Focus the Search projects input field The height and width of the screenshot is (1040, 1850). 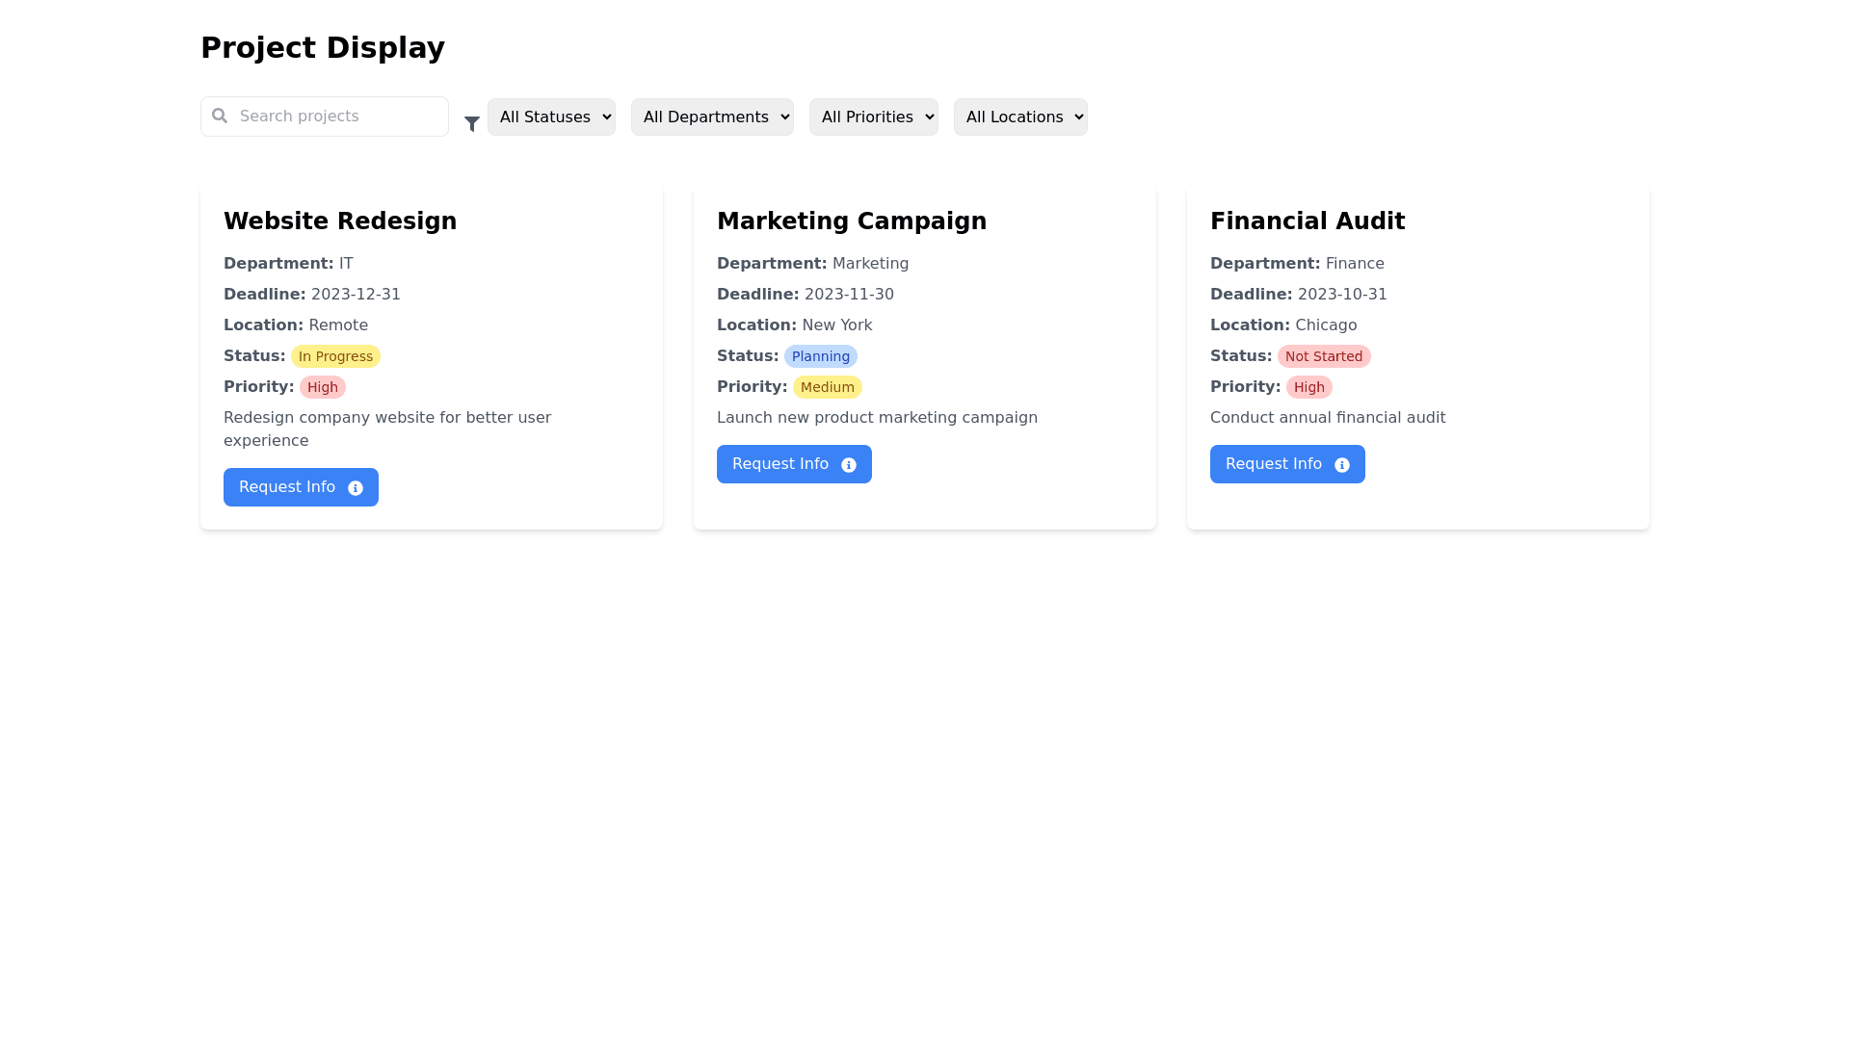point(337,117)
